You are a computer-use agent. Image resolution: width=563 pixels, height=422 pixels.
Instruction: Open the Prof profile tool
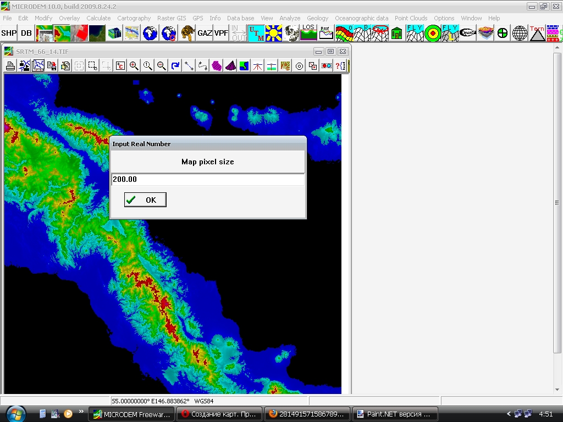click(326, 34)
